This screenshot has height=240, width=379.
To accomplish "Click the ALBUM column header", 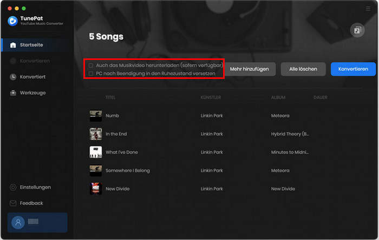I will click(x=278, y=97).
